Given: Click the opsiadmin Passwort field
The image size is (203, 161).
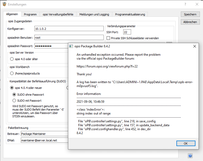Looking at the screenshot, I should tap(51, 46).
